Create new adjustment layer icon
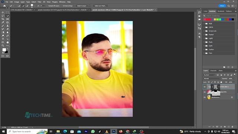Image resolution: width=238 pixels, height=134 pixels. pyautogui.click(x=221, y=127)
